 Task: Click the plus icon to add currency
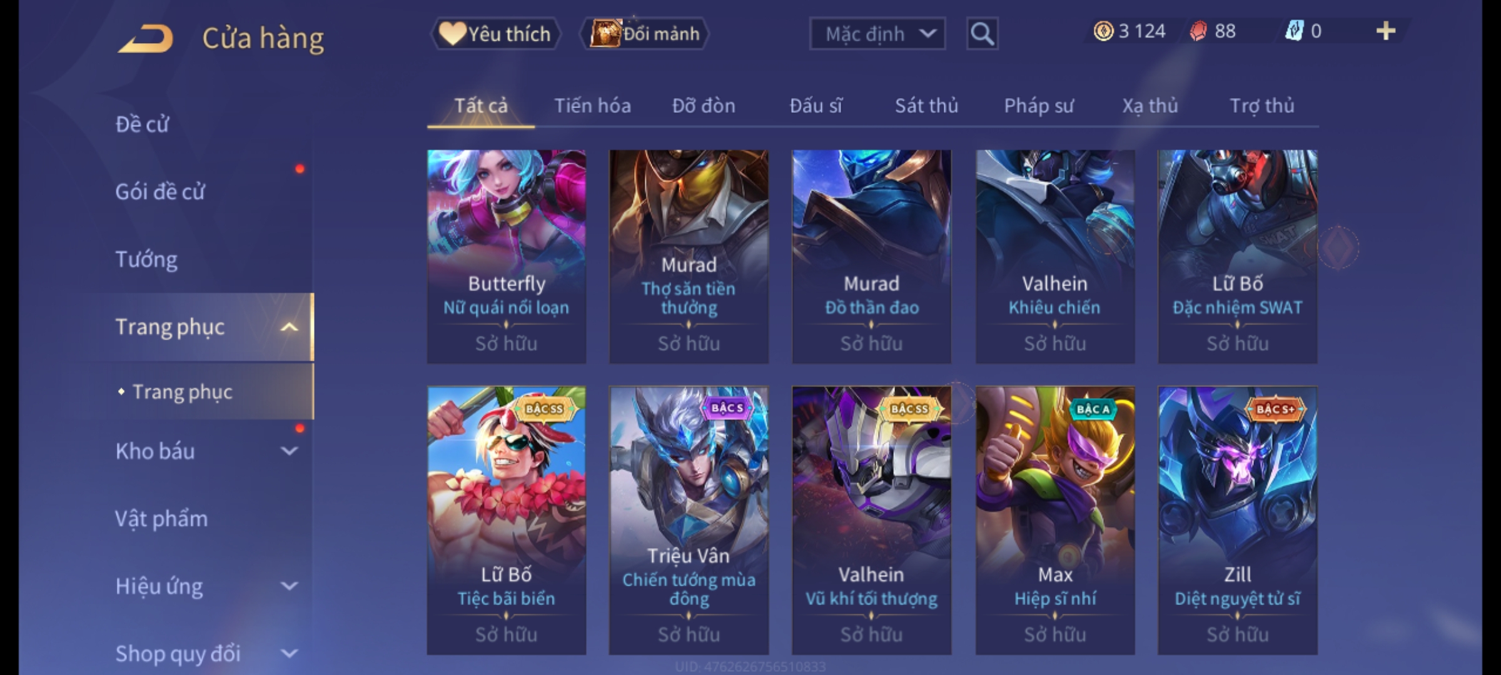pos(1386,31)
